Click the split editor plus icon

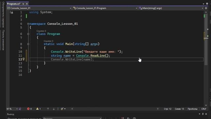206,8
